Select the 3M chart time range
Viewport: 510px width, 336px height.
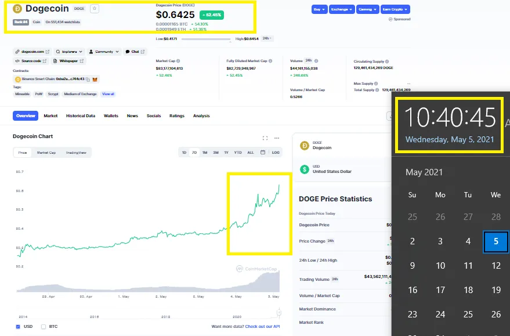pos(216,152)
